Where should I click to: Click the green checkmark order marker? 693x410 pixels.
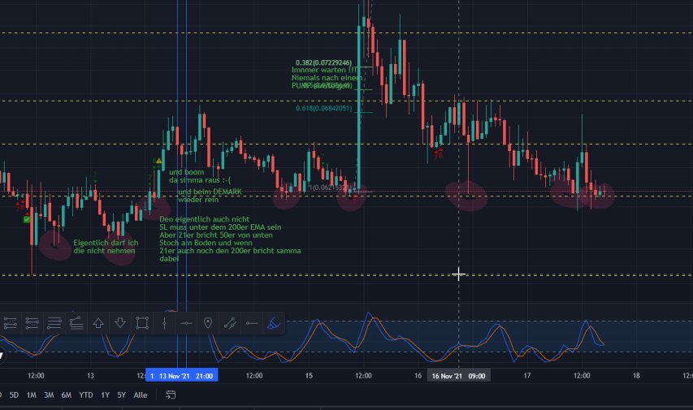(27, 219)
